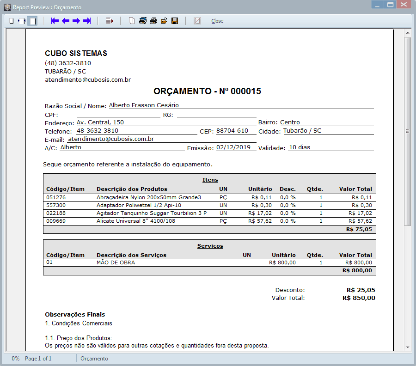Click the title ORÇAMENTO - Nº 000015

click(207, 91)
